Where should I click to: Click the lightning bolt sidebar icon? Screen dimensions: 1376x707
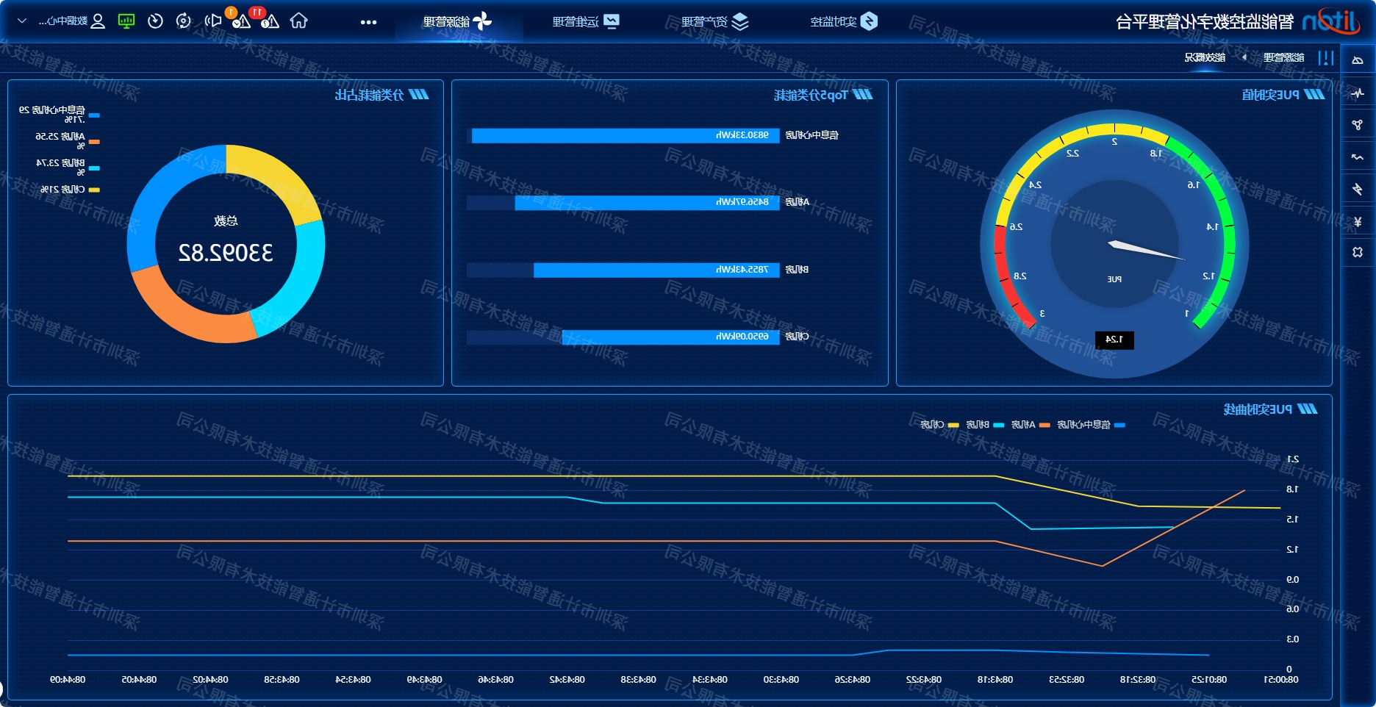1357,189
